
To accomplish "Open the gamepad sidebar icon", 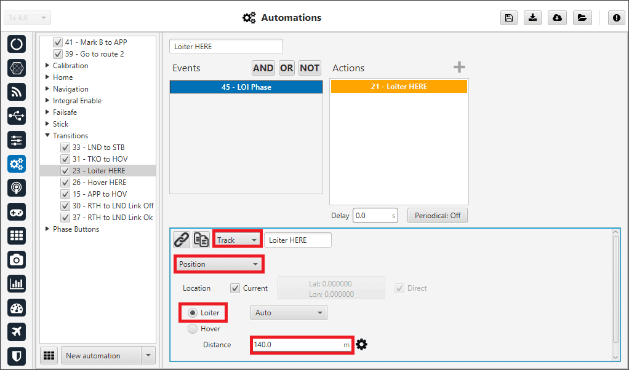I will click(17, 212).
